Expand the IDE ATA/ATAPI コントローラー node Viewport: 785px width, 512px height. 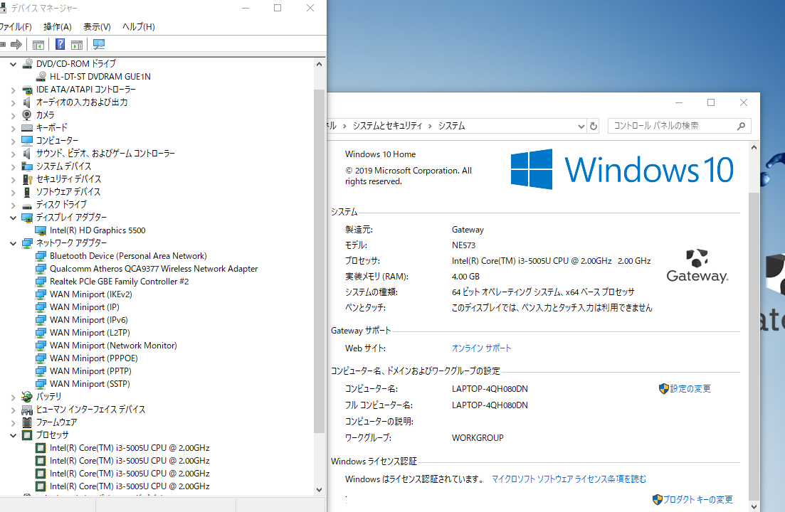click(x=14, y=90)
